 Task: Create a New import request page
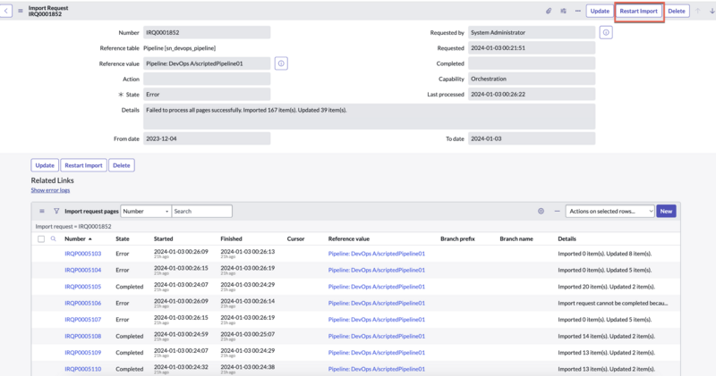666,211
